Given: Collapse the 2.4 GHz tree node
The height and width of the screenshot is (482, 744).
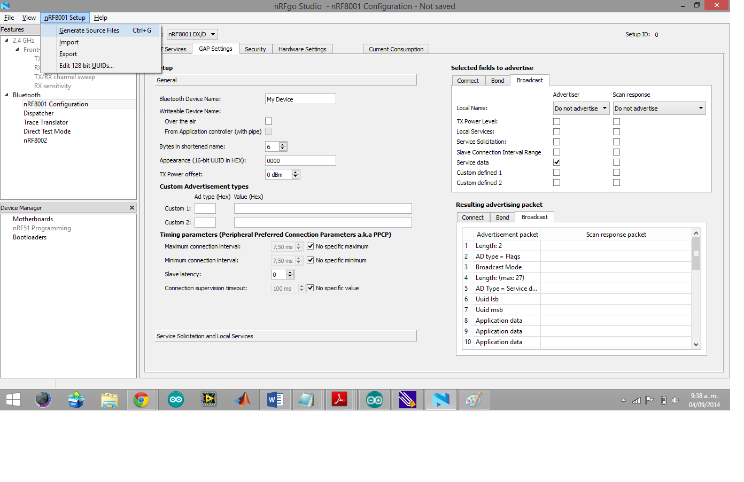Looking at the screenshot, I should click(6, 40).
